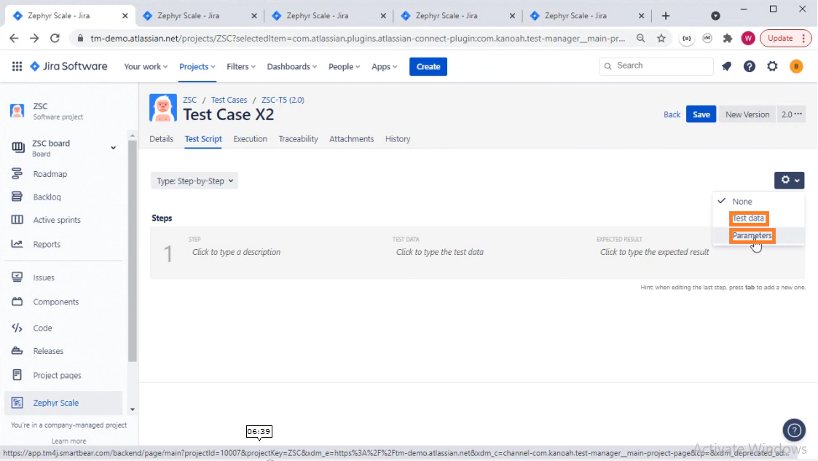Viewport: 818px width, 461px height.
Task: Click into the Jira search field
Action: tap(656, 66)
